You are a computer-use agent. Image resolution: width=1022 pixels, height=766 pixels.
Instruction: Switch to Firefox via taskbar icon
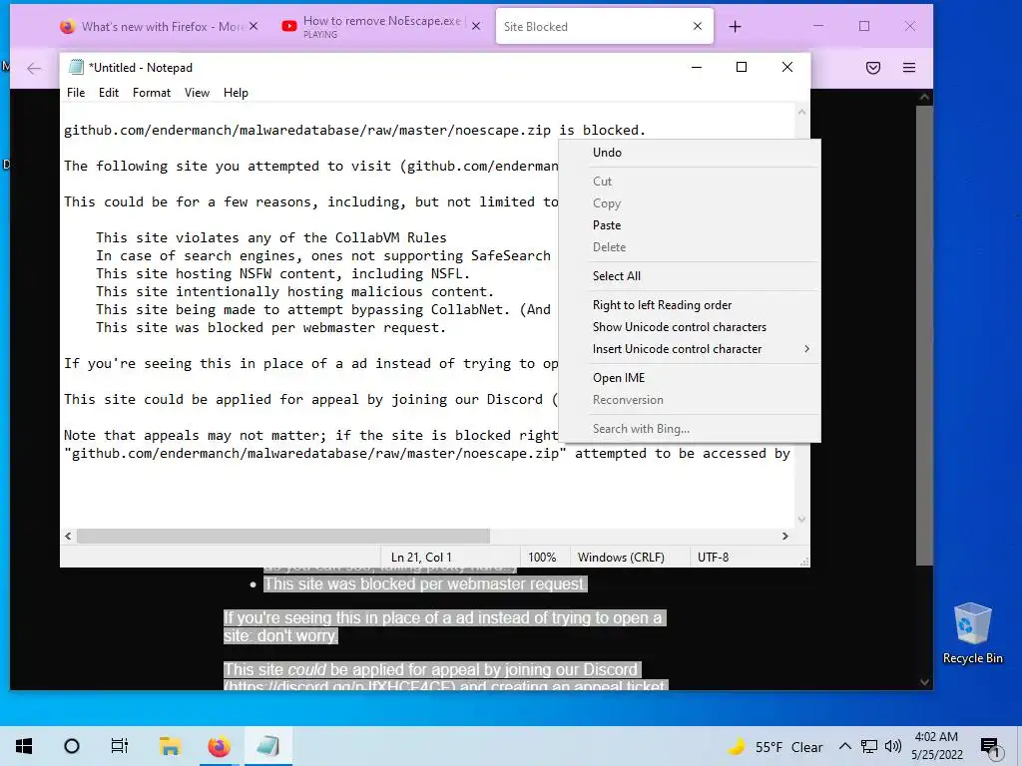(219, 746)
